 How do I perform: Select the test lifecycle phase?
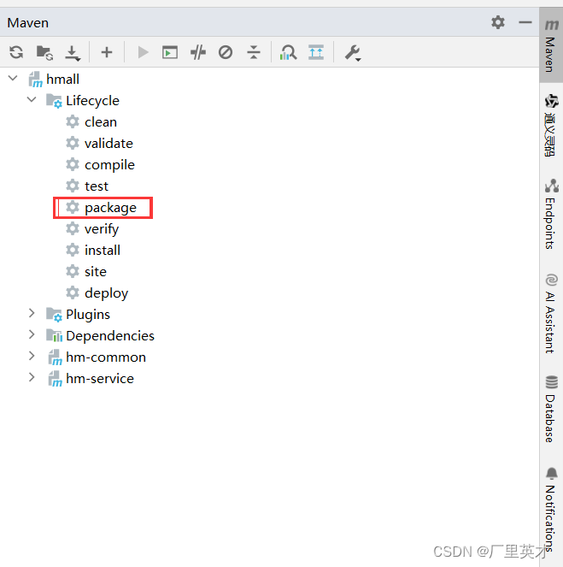[x=97, y=186]
